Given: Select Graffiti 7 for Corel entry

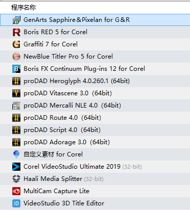Looking at the screenshot, I should [x=95, y=44].
